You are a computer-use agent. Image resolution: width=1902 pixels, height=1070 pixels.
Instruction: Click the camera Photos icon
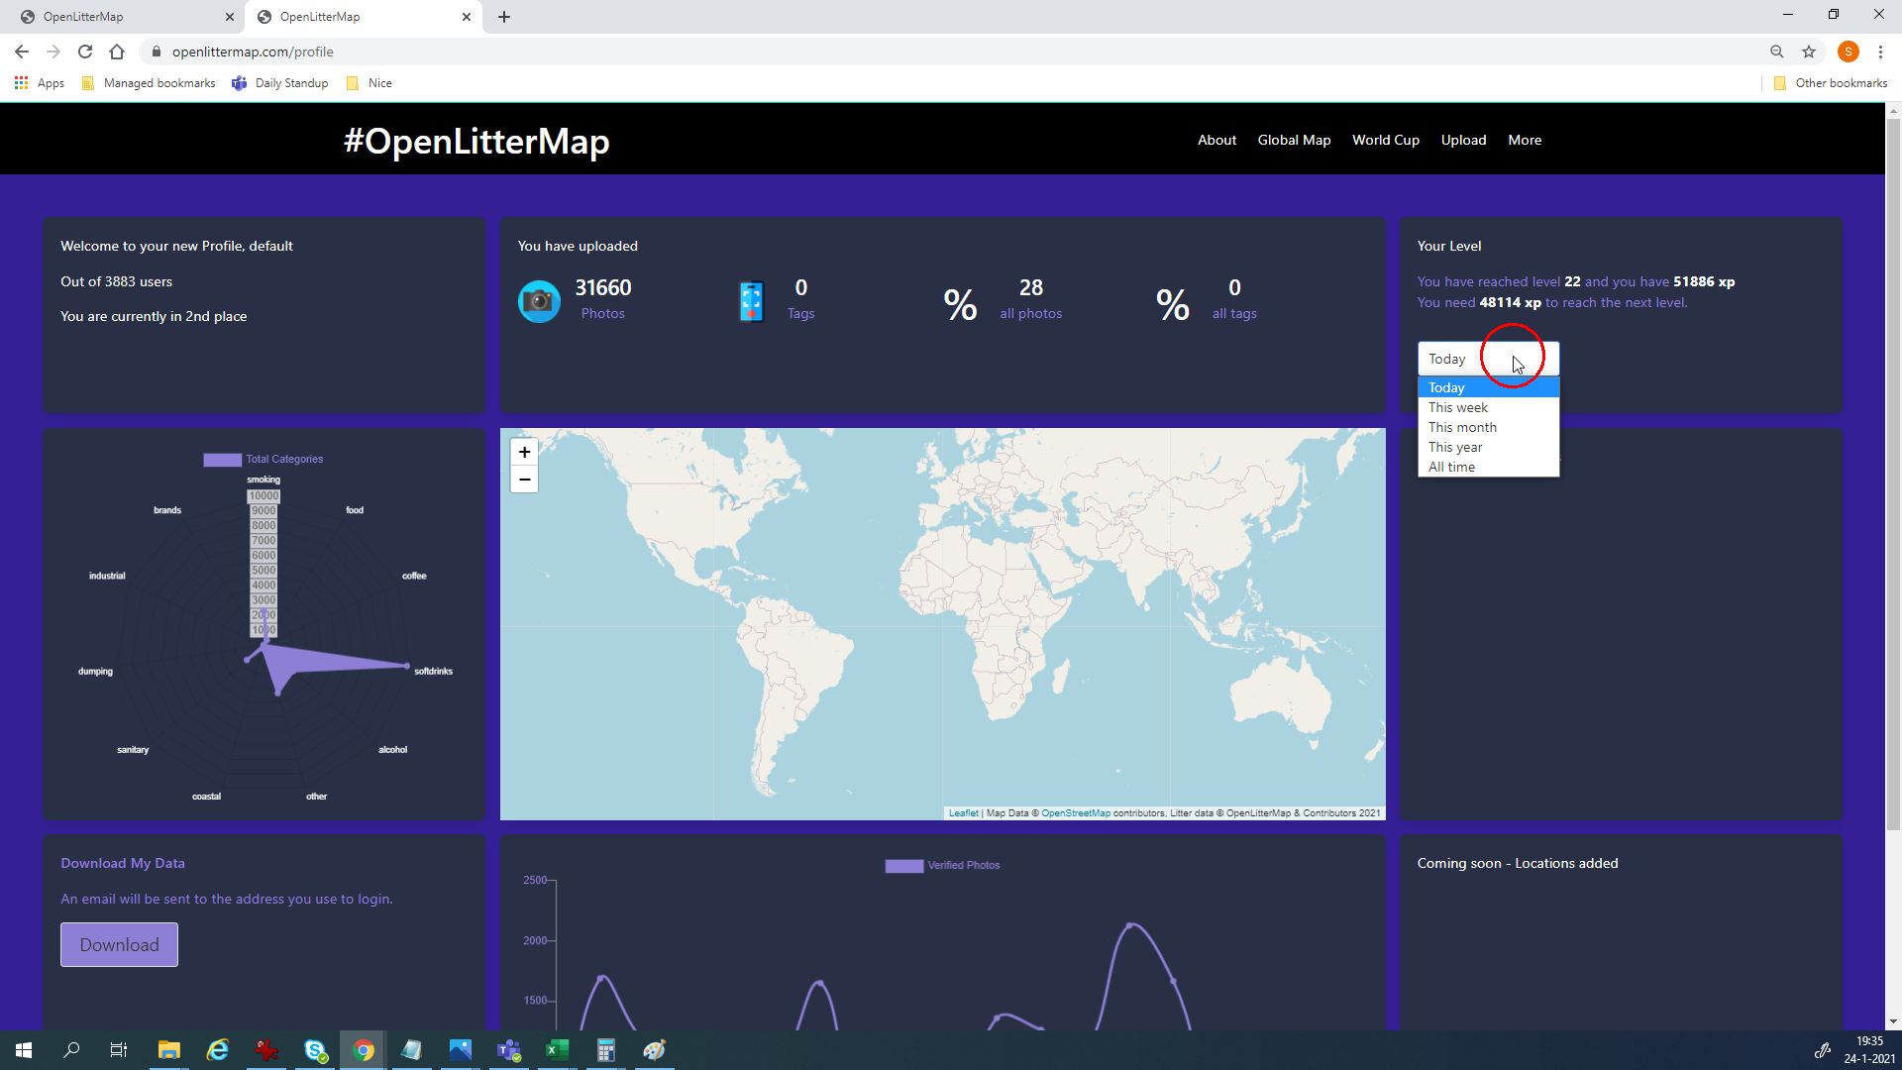pyautogui.click(x=539, y=301)
